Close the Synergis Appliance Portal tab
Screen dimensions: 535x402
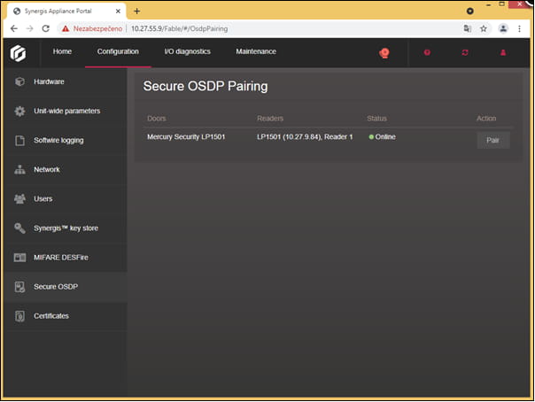point(118,12)
